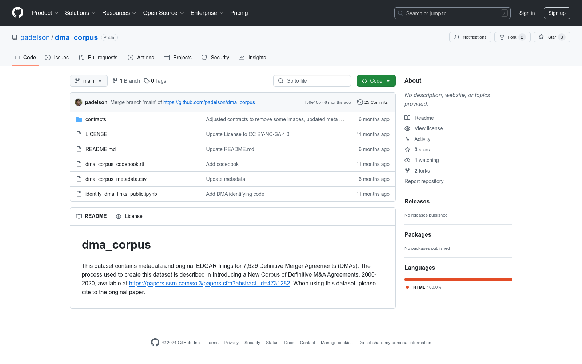Open dma_corpus_metadata.csv file

116,179
